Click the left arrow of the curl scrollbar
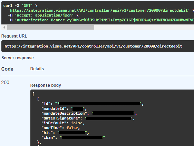The height and width of the screenshot is (146, 194). pyautogui.click(x=4, y=28)
